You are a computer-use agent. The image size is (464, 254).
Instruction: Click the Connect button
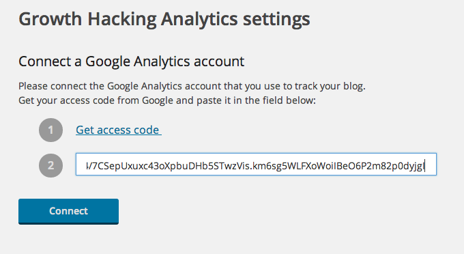[68, 212]
